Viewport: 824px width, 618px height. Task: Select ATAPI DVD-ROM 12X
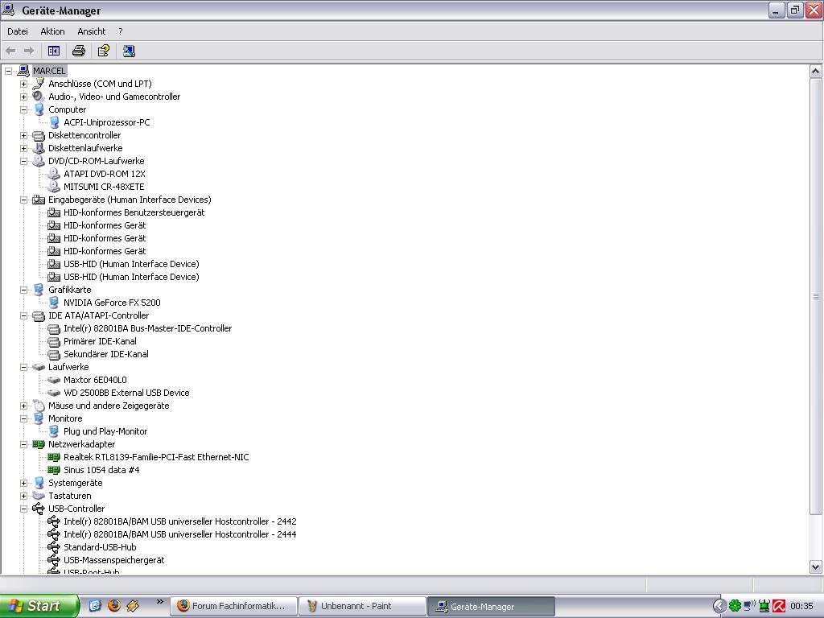(105, 174)
